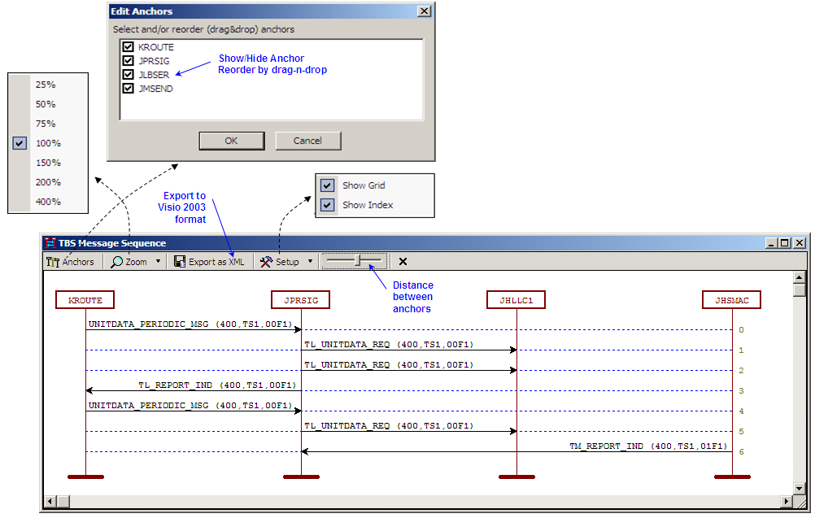
Task: Toggle the Show Index menu option
Action: 328,205
